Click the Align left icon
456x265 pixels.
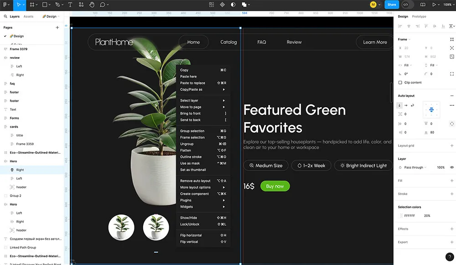click(x=400, y=26)
